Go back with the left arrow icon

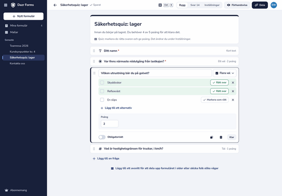pyautogui.click(x=55, y=5)
